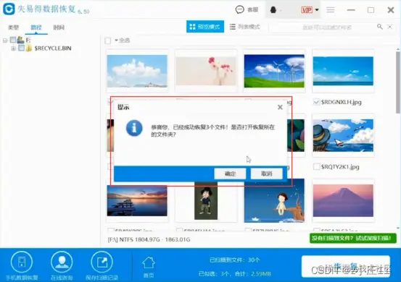Open the standing cartoon boy thumbnail
The width and height of the screenshot is (401, 282).
point(206,201)
